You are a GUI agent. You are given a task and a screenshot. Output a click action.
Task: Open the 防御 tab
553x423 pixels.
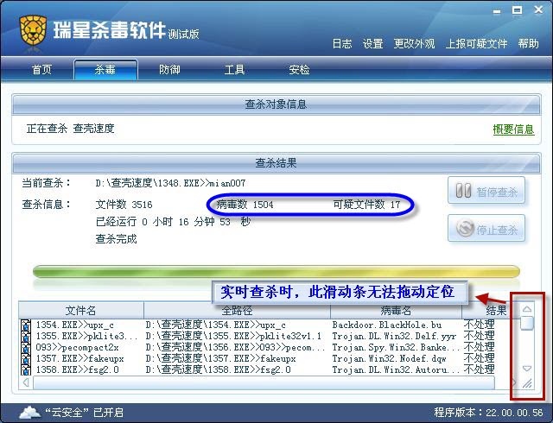(x=169, y=69)
